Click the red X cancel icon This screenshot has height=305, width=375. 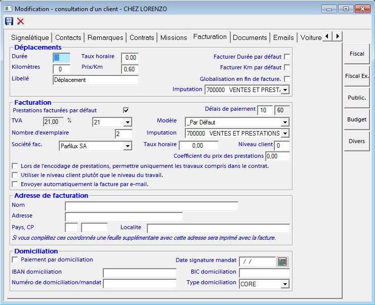(20, 21)
